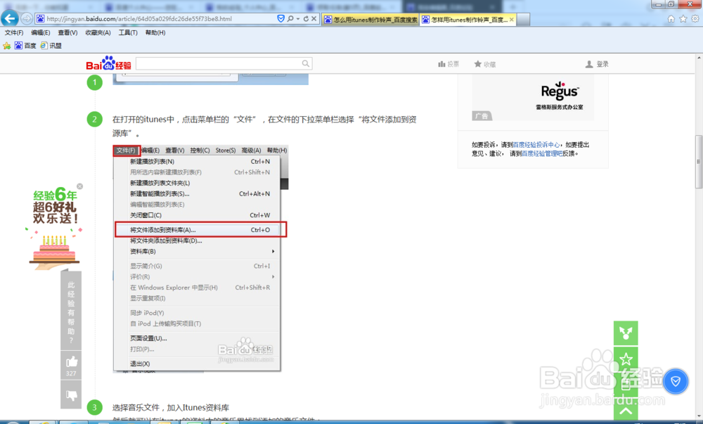Open the 文件(F) browser menu
Viewport: 703px width, 424px height.
[14, 33]
